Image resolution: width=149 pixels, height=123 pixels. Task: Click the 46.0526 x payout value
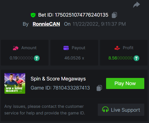[x=74, y=58]
